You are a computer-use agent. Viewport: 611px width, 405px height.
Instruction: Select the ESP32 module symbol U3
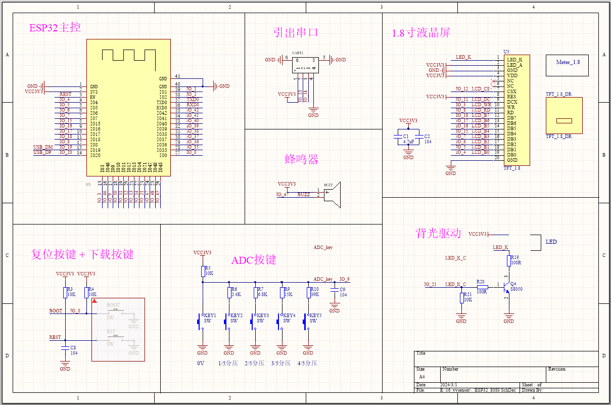pos(129,106)
